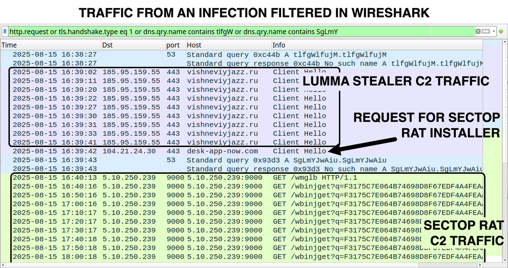The image size is (508, 268).
Task: Click the 104.21.24.30 destination cell
Action: point(129,151)
